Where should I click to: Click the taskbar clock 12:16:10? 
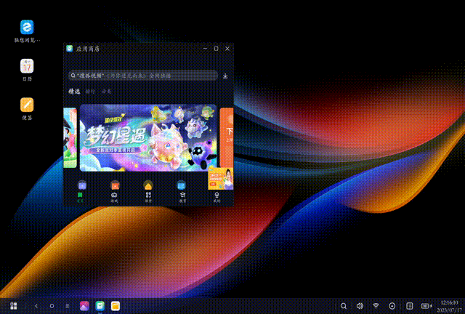(x=450, y=302)
